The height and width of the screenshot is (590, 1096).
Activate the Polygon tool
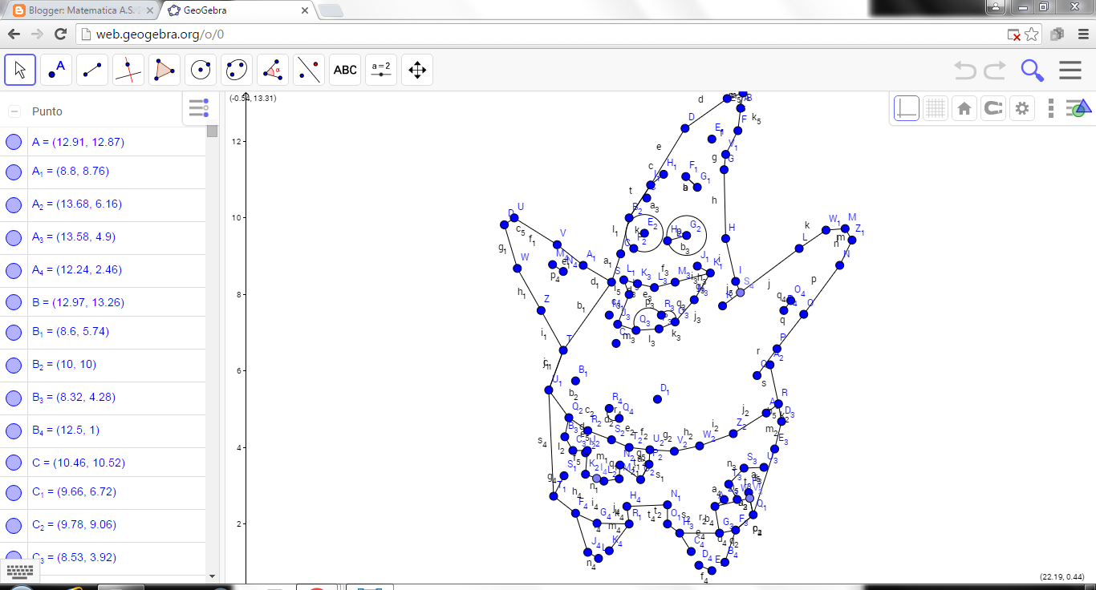[164, 70]
